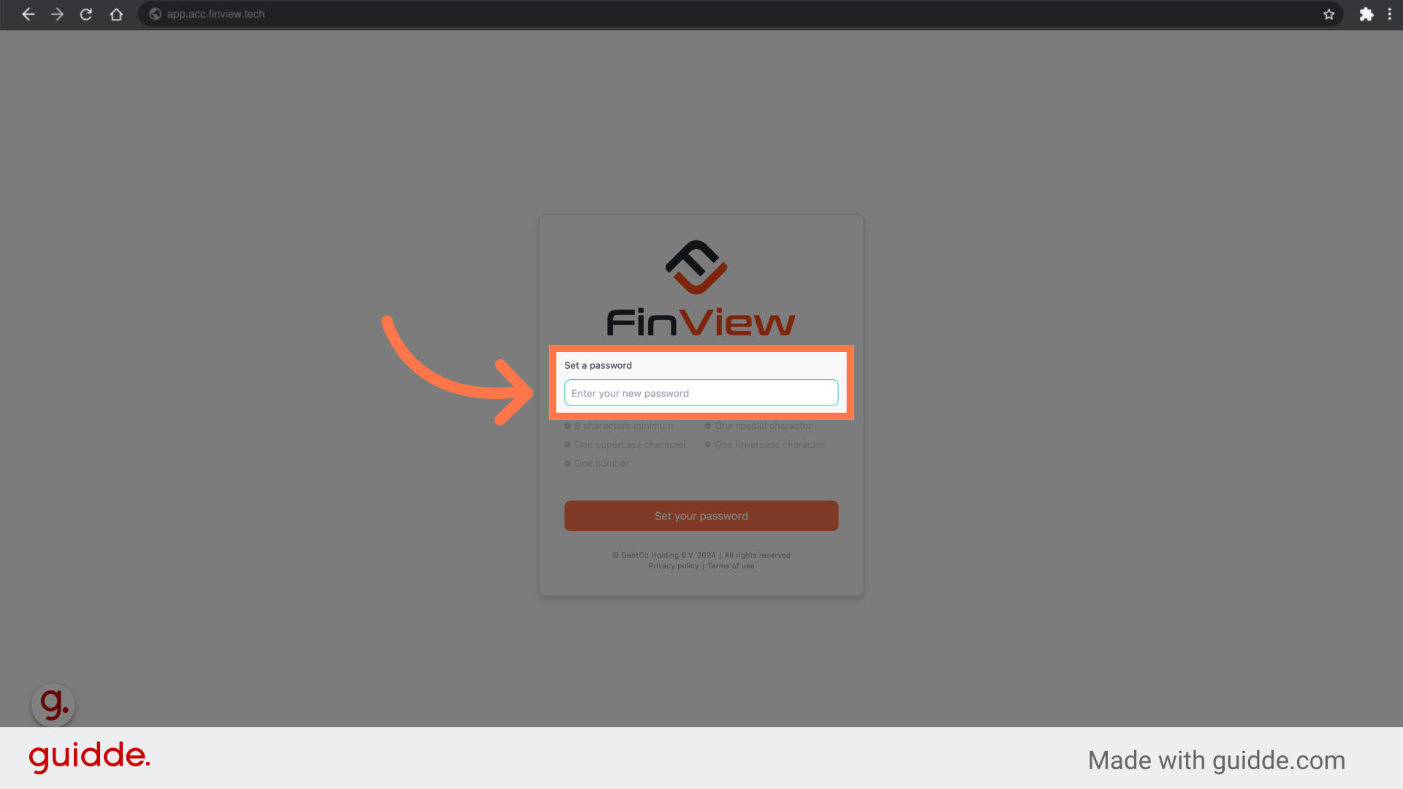The width and height of the screenshot is (1403, 789).
Task: Click the Enter your new password field
Action: pos(701,392)
